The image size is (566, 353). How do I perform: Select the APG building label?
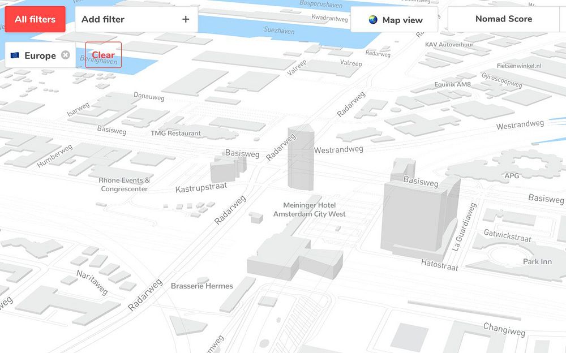tap(512, 176)
